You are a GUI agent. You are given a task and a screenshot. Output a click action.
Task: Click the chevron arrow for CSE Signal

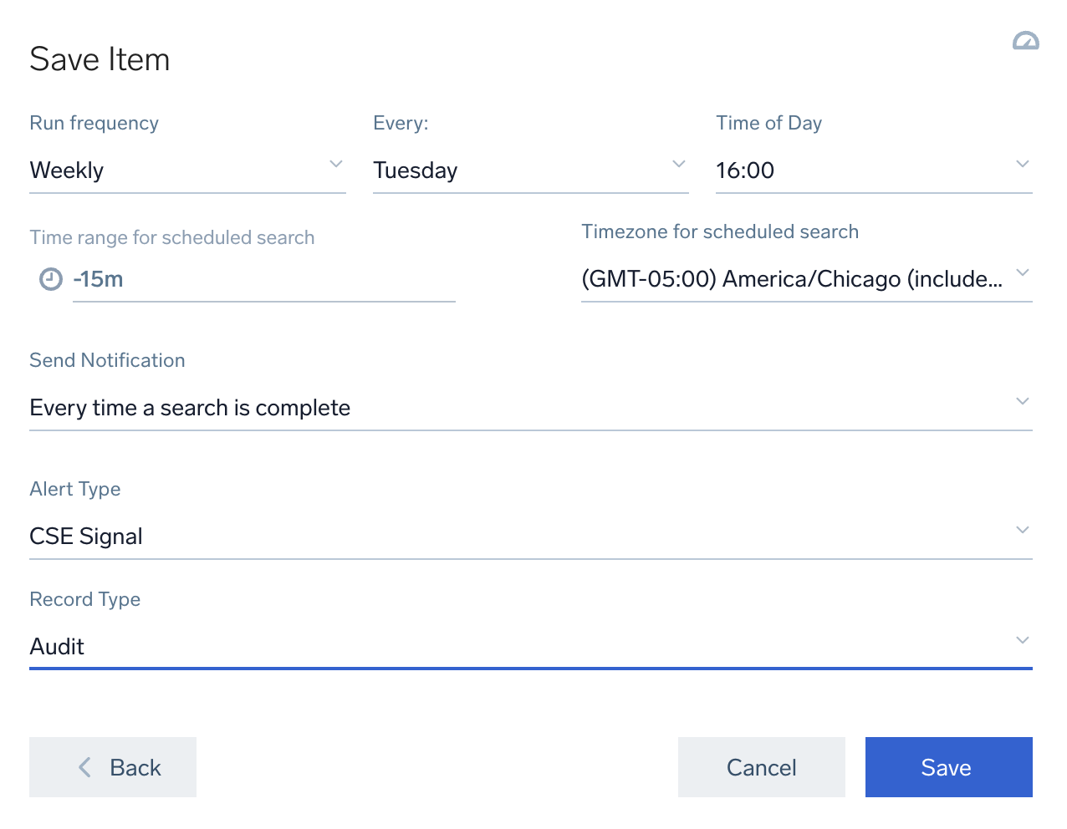point(1022,530)
